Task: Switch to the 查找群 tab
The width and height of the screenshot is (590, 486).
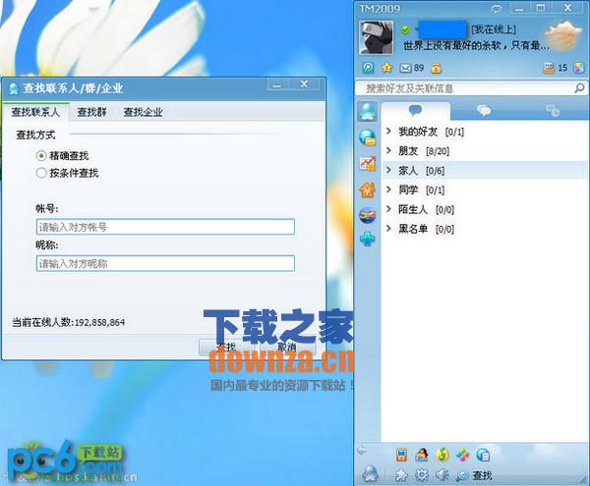Action: point(91,112)
